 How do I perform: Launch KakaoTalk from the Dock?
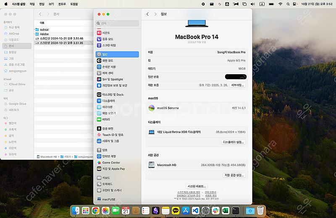(x=176, y=211)
